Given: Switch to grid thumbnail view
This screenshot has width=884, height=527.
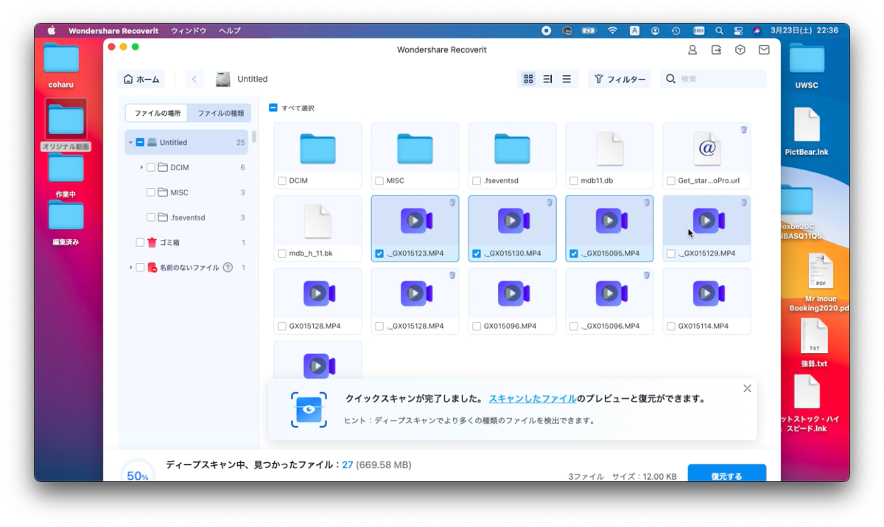Looking at the screenshot, I should tap(528, 79).
